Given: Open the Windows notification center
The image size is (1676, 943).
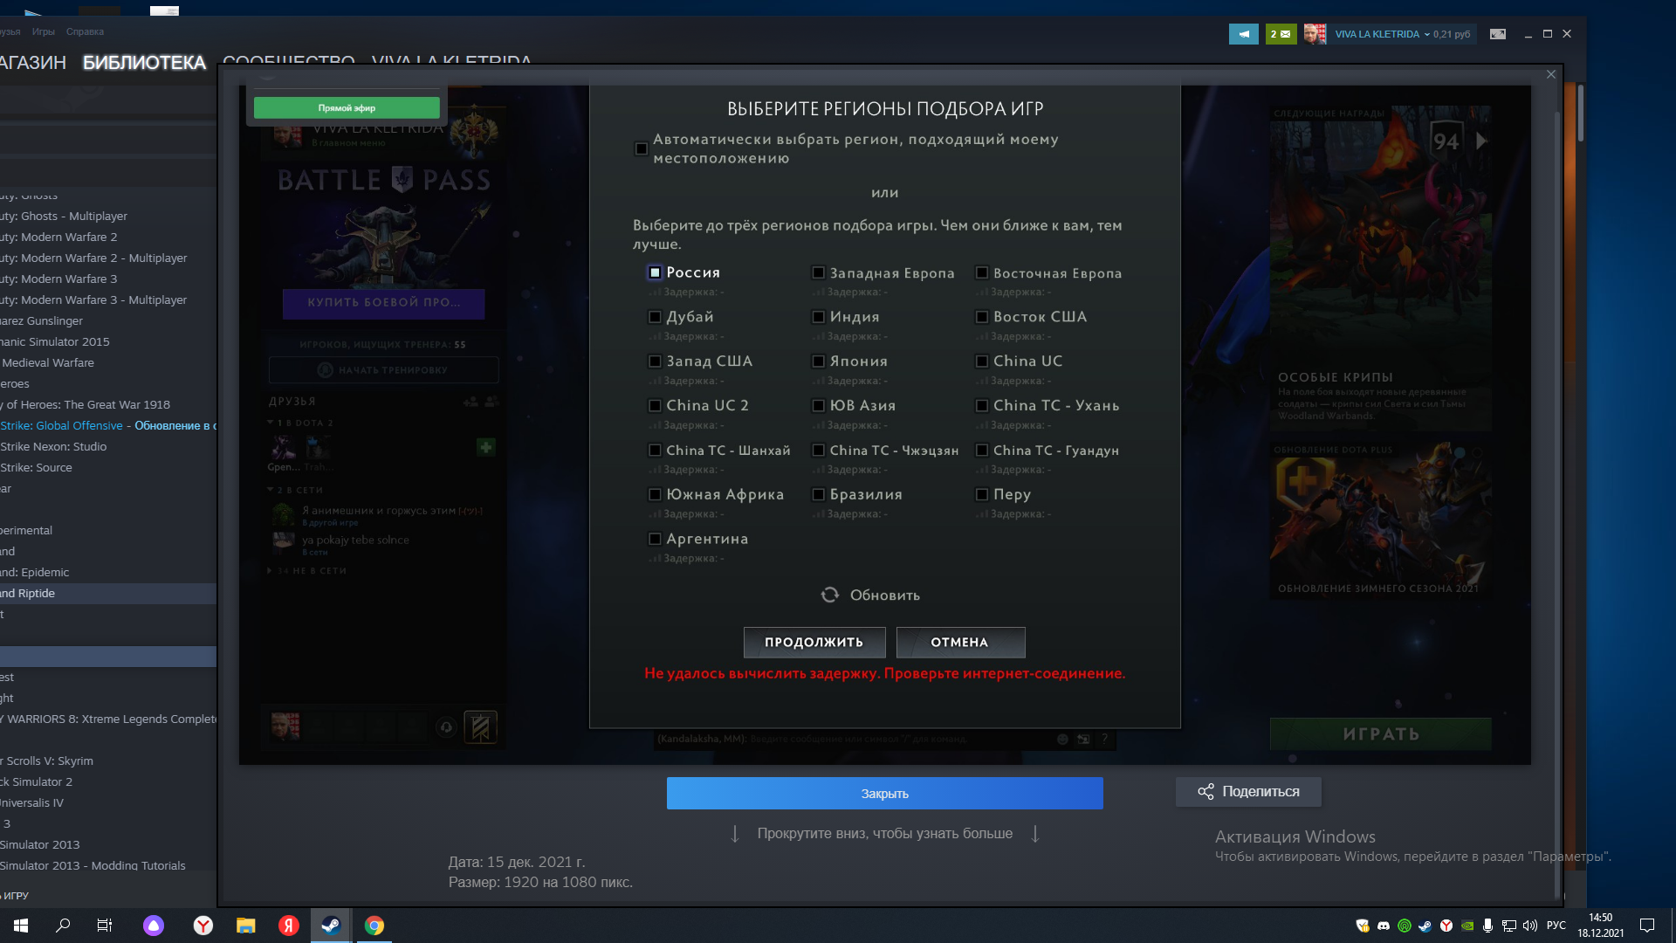Looking at the screenshot, I should [1647, 926].
